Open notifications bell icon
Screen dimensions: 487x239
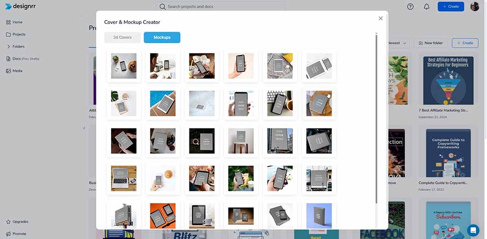click(x=427, y=6)
